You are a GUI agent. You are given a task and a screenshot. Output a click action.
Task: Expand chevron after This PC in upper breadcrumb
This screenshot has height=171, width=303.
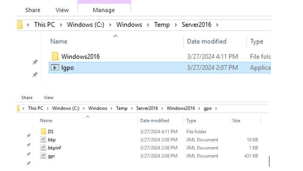[61, 25]
